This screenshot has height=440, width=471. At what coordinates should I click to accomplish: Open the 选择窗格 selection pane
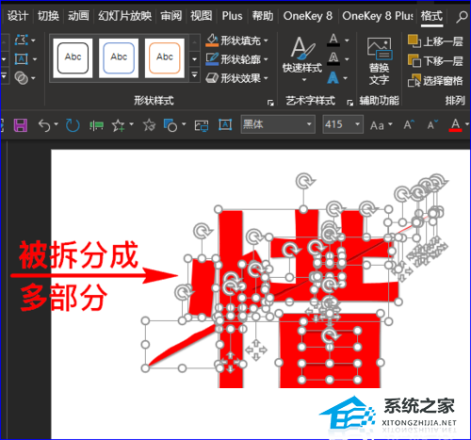(x=435, y=81)
